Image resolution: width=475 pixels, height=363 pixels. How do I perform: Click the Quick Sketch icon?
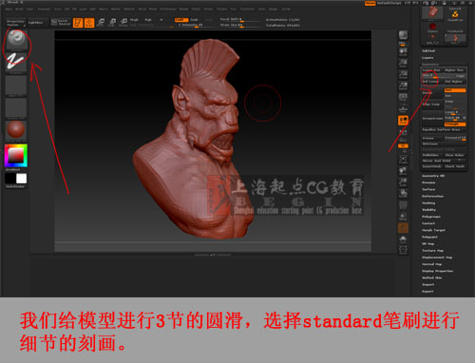coord(62,23)
